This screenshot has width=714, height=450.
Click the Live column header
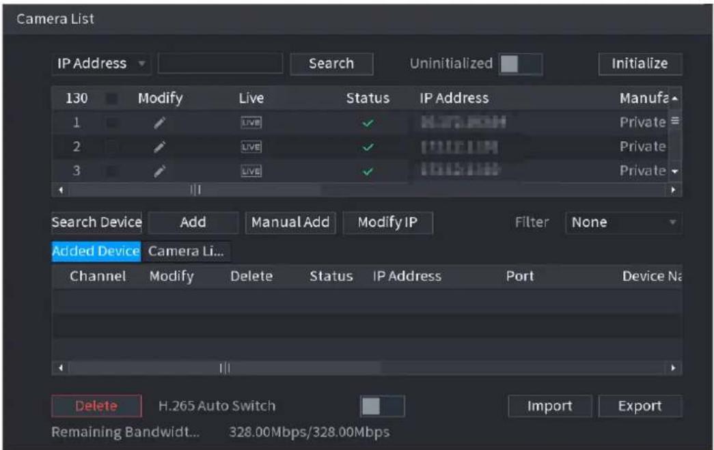click(x=251, y=98)
